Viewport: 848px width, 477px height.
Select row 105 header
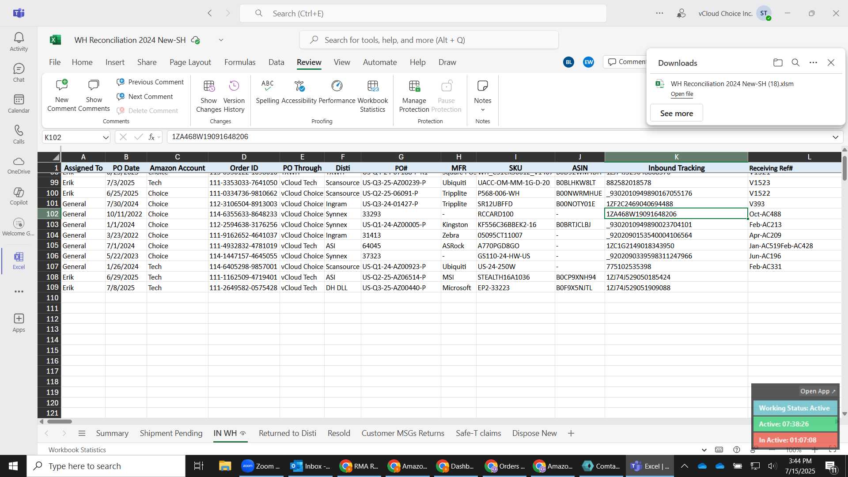49,246
